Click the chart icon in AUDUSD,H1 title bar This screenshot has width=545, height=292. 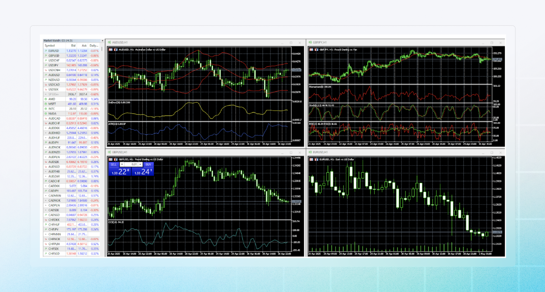tap(109, 42)
